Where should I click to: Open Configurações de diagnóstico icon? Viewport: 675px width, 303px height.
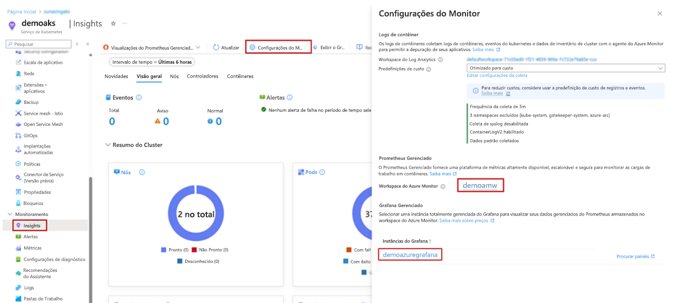[x=18, y=259]
